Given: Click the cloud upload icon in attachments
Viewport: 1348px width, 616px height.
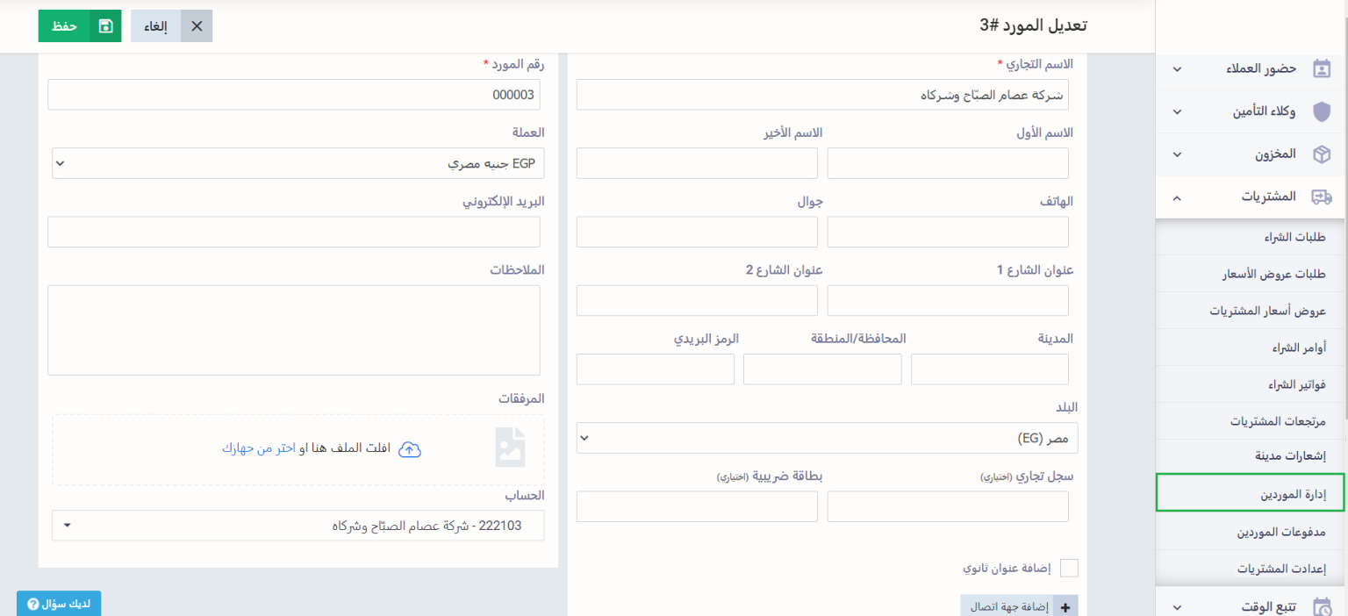Looking at the screenshot, I should point(410,449).
